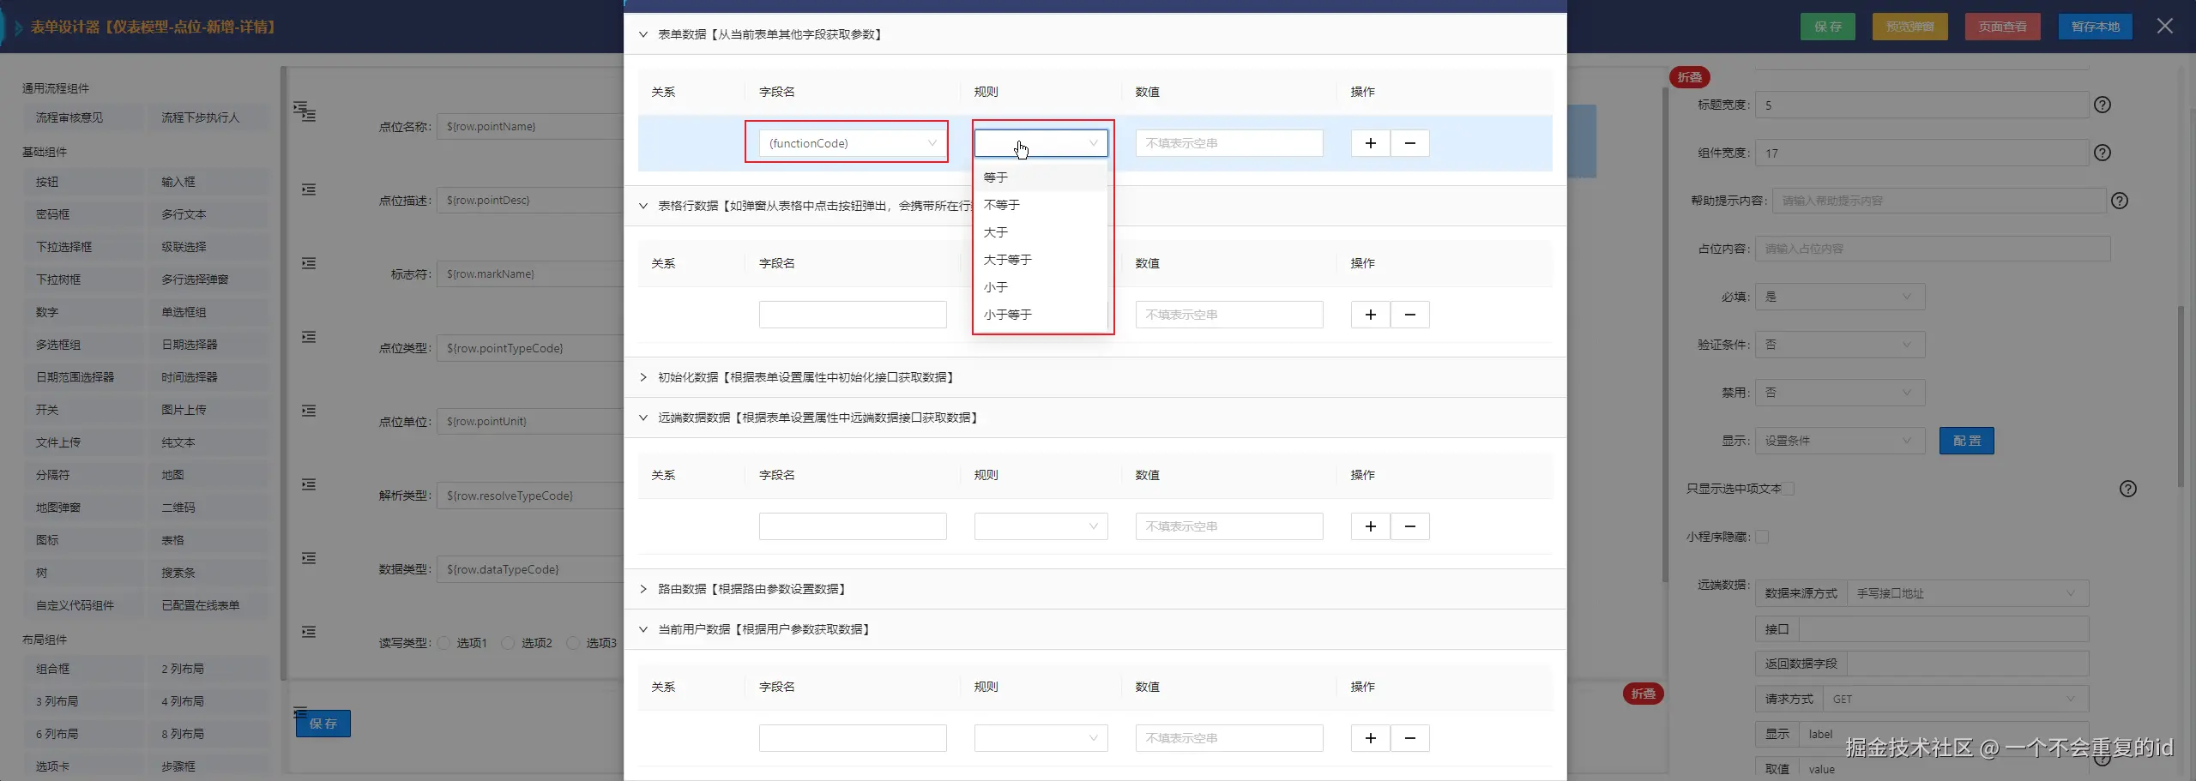This screenshot has height=781, width=2196.
Task: Open the 规则 dropdown in 远端数据数据 section
Action: [x=1041, y=526]
